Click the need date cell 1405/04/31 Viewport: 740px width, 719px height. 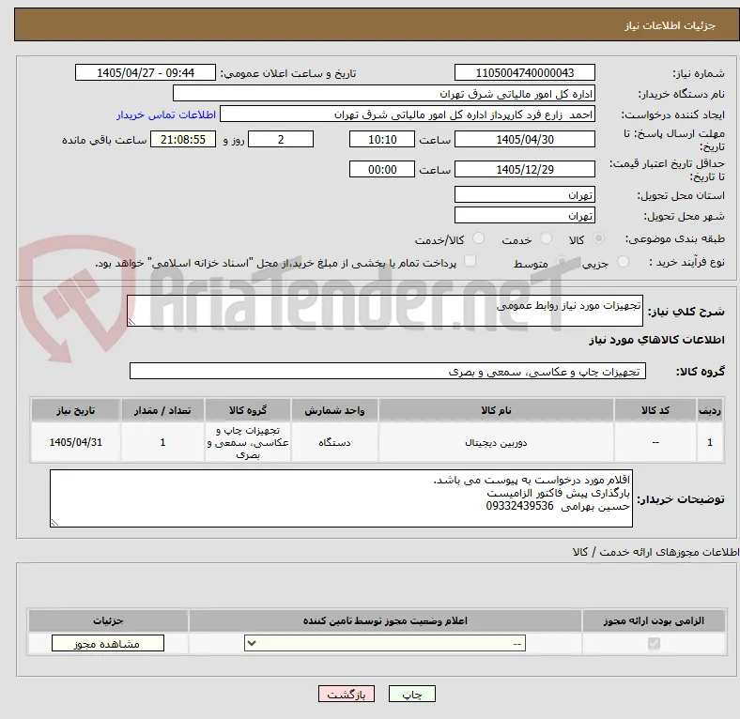(75, 442)
